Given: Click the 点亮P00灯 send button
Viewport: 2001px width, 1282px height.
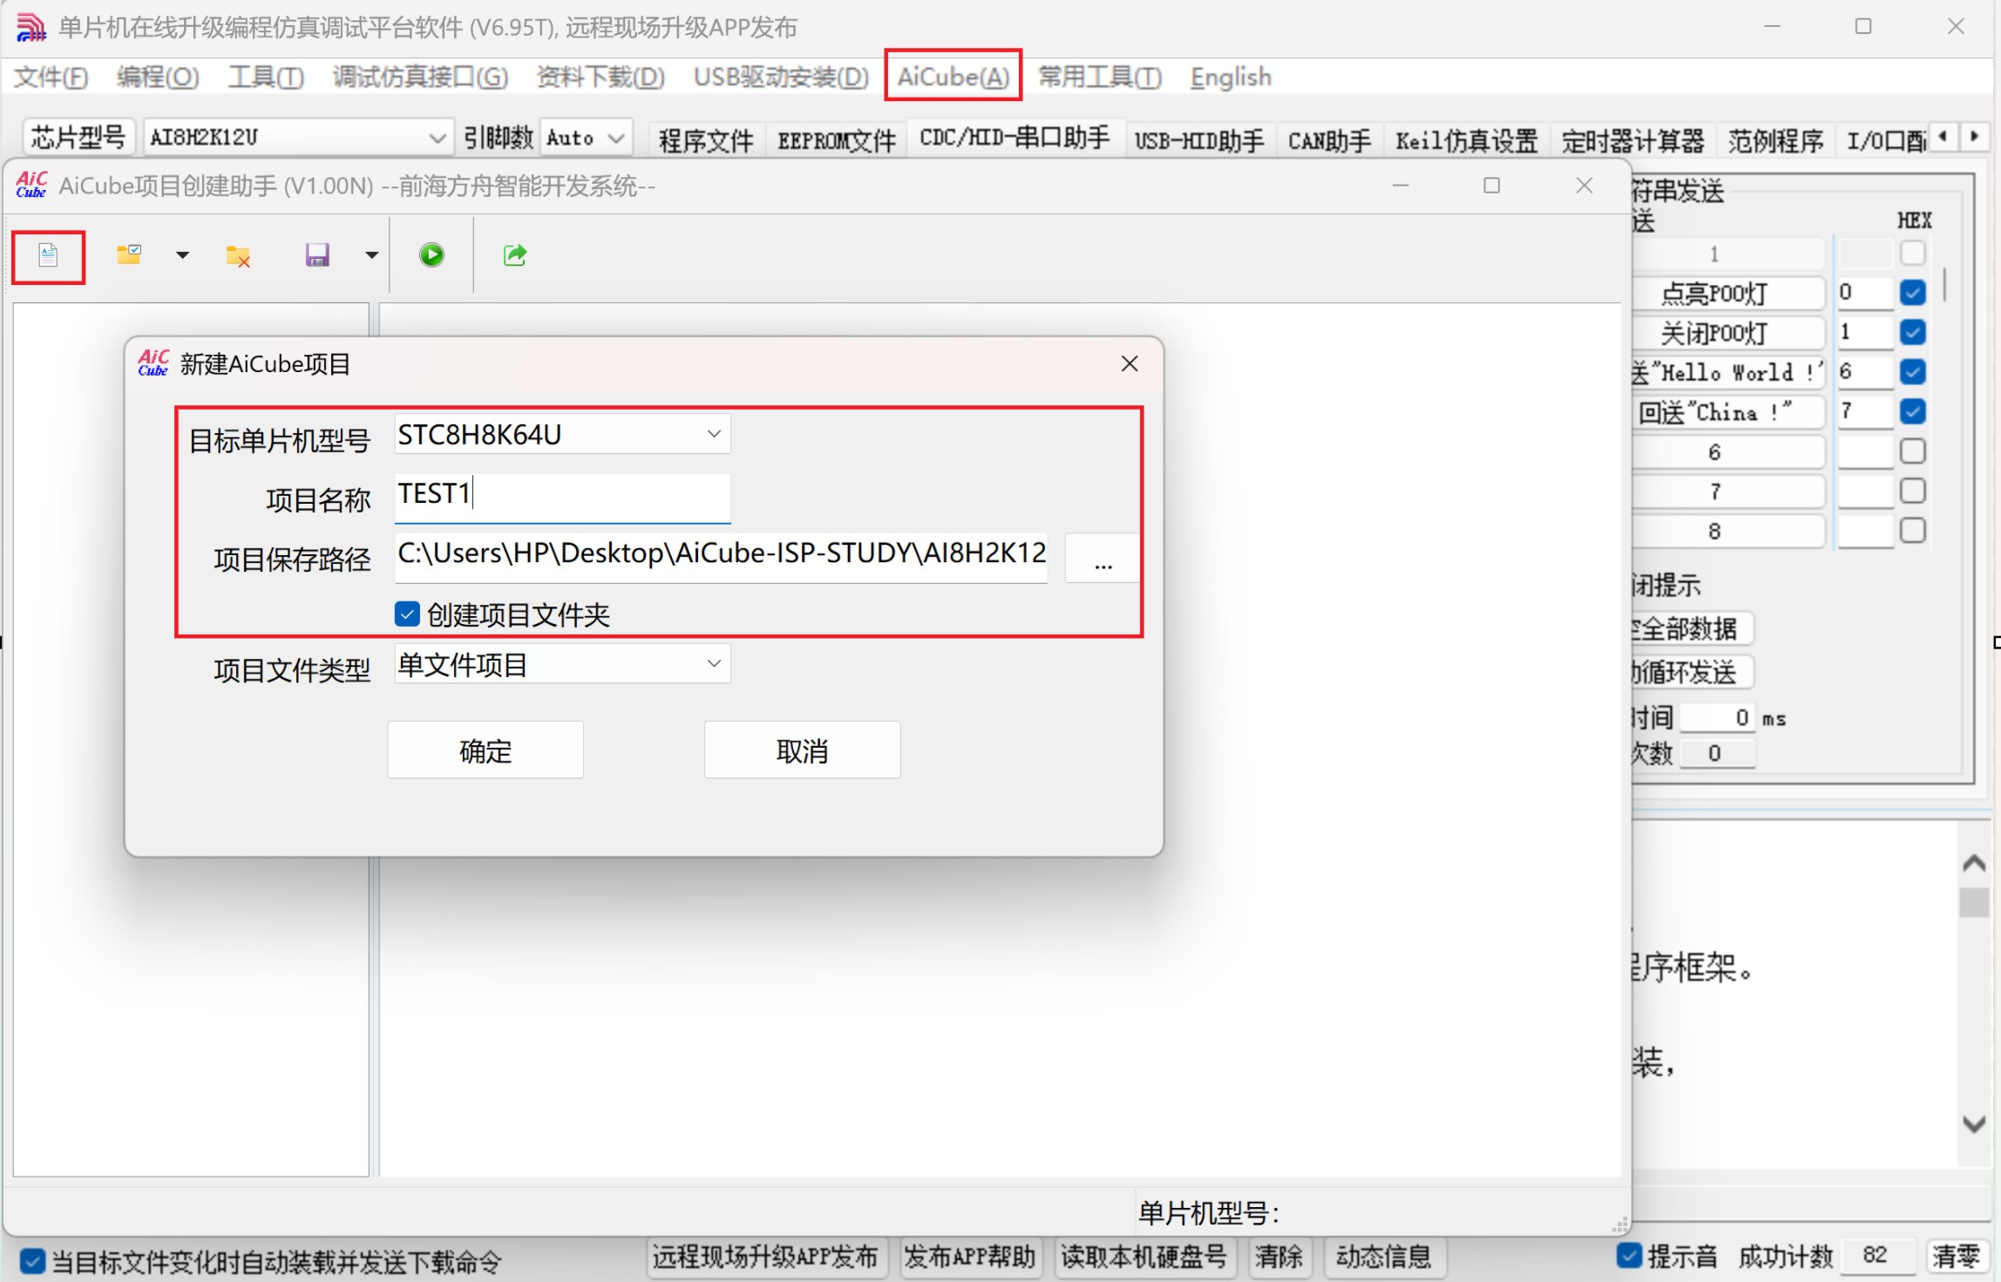Looking at the screenshot, I should 1727,293.
